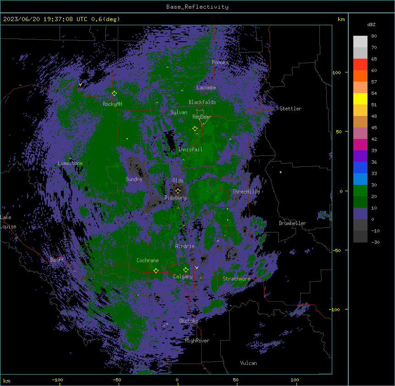Screen dimensions: 395x386
Task: Pick the bright green 20-30 dBZ swatch
Action: click(x=360, y=191)
